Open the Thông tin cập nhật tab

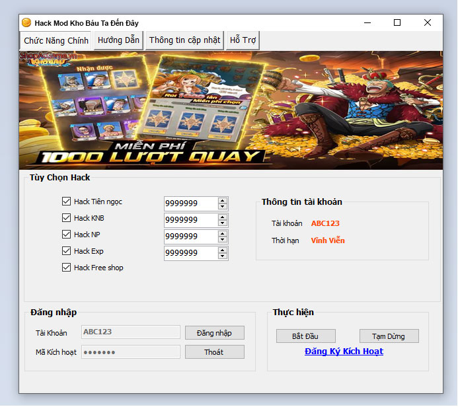[184, 40]
